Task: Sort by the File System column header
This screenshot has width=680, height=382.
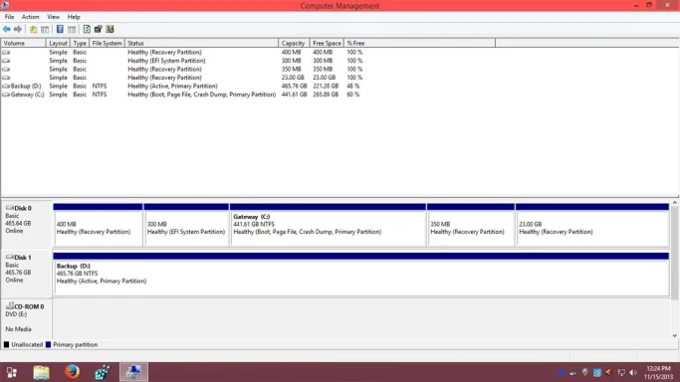Action: coord(108,44)
